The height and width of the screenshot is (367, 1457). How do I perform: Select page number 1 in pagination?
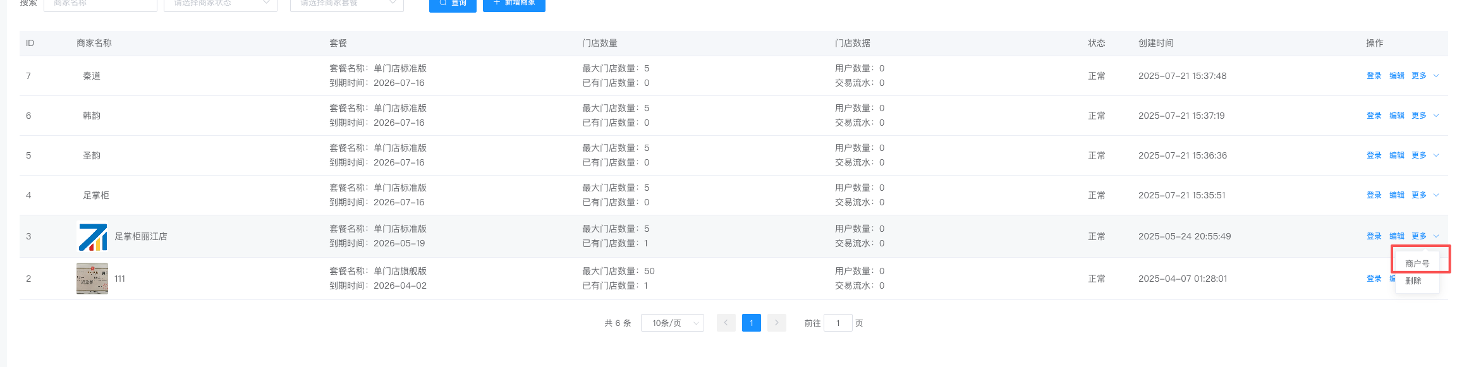pyautogui.click(x=751, y=323)
